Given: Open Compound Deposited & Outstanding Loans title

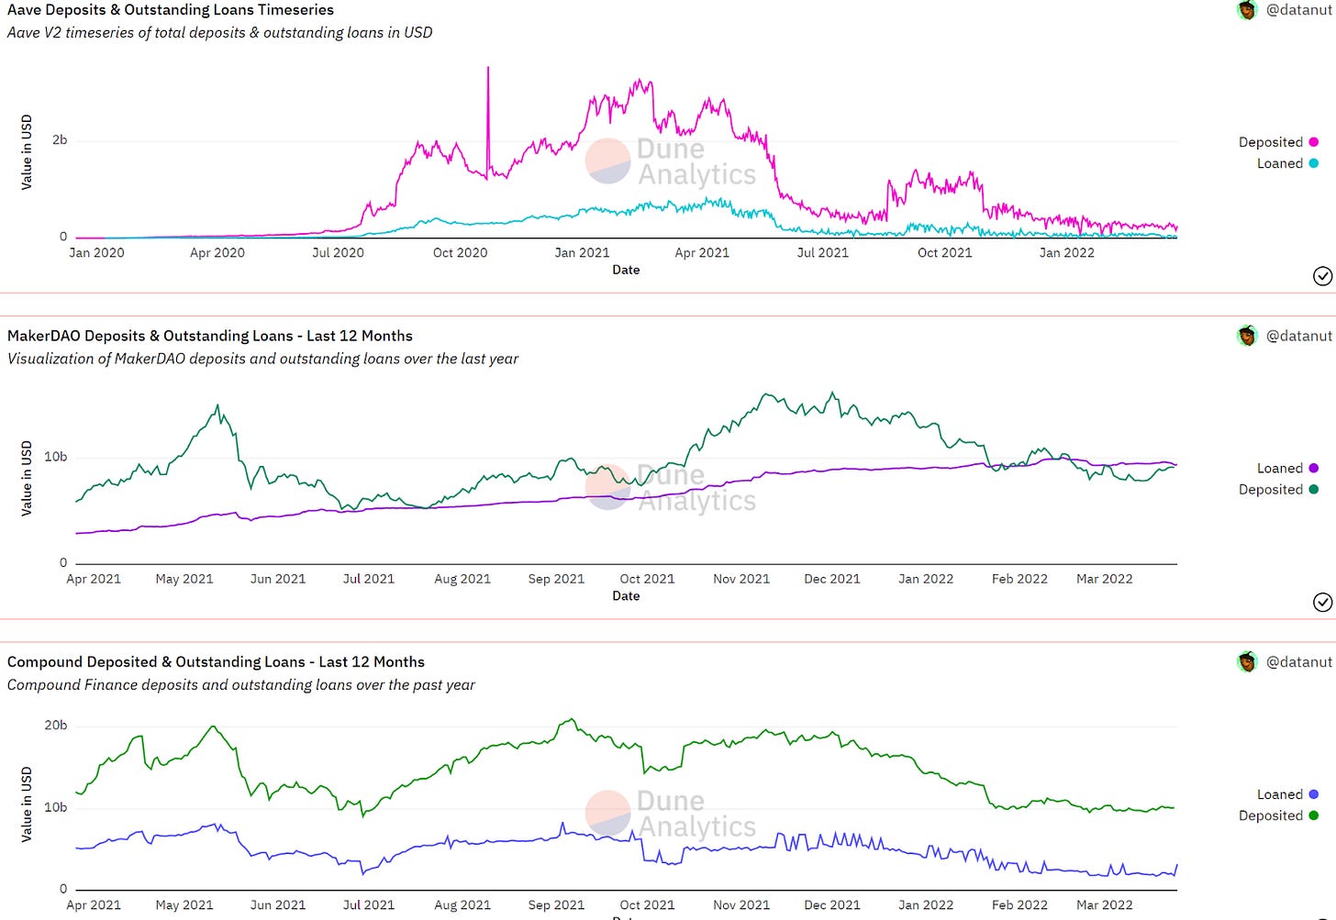Looking at the screenshot, I should click(x=216, y=661).
